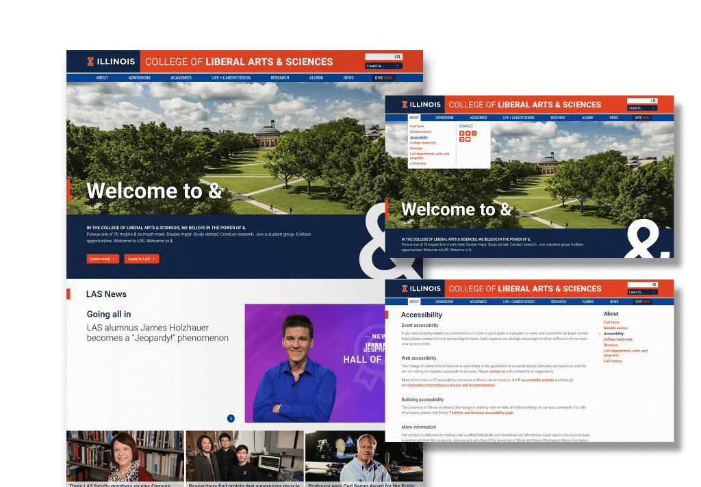
Task: Click the Facebook icon under Connect
Action: [x=462, y=133]
